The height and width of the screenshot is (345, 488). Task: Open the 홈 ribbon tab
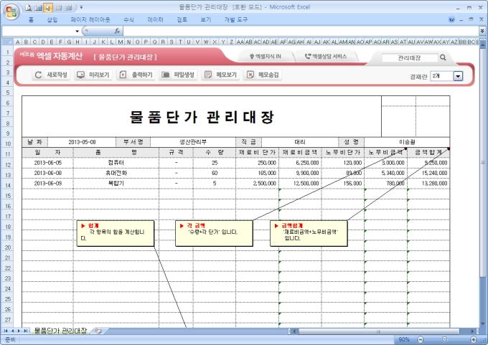31,19
